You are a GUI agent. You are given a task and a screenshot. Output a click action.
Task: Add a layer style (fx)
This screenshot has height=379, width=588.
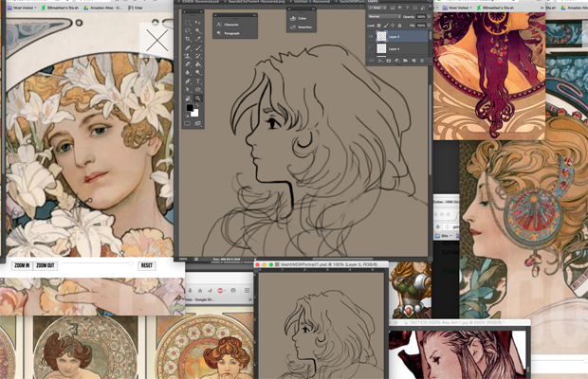(x=380, y=61)
